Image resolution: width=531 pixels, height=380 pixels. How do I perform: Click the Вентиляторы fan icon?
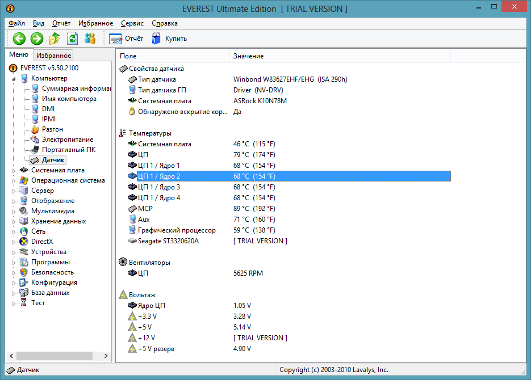pyautogui.click(x=123, y=262)
